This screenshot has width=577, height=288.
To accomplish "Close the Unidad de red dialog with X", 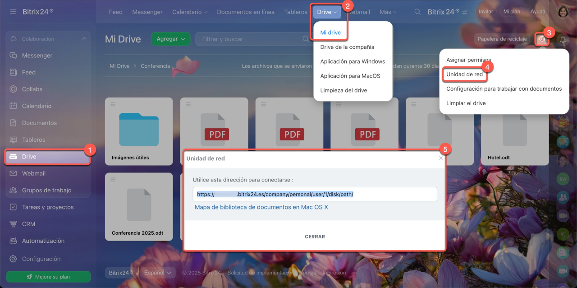I will coord(441,158).
